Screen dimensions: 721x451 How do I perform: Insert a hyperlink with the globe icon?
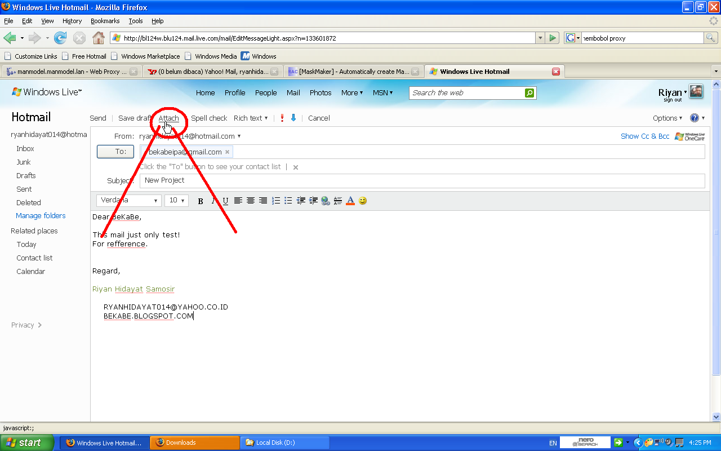[326, 201]
